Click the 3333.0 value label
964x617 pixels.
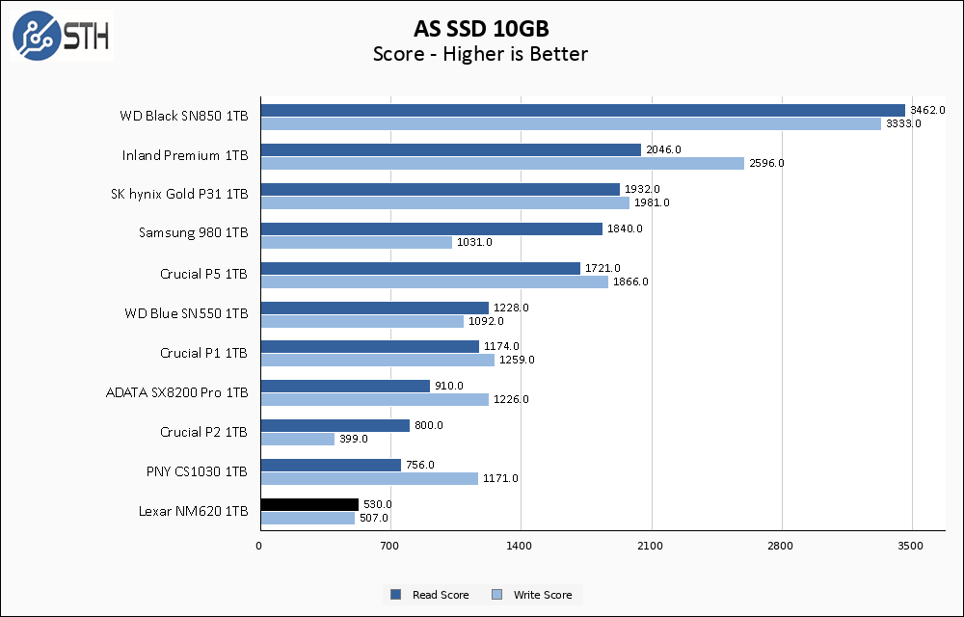click(x=903, y=123)
